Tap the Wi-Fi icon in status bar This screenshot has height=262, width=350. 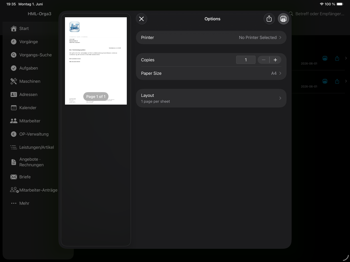point(321,4)
